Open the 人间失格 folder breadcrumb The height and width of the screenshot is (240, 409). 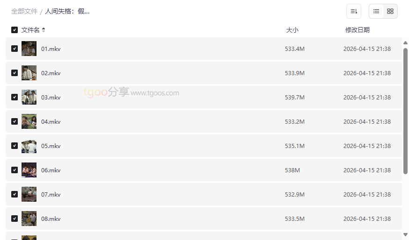(x=67, y=11)
